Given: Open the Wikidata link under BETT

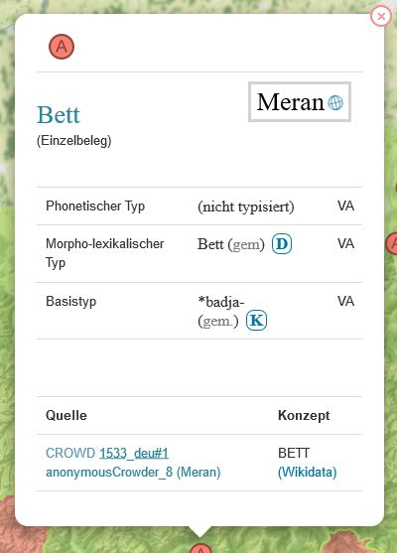Looking at the screenshot, I should click(x=308, y=472).
